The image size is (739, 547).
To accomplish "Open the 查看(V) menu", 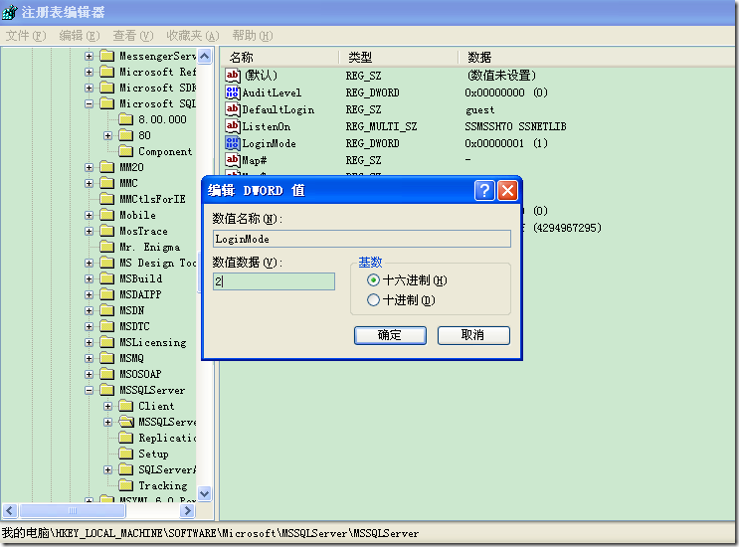I will coord(133,36).
